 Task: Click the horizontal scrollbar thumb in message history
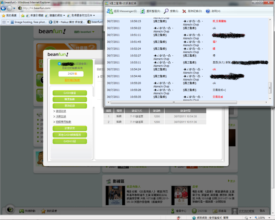click(174, 102)
